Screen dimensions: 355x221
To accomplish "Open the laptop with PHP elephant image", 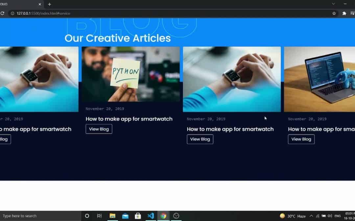I will (319, 79).
